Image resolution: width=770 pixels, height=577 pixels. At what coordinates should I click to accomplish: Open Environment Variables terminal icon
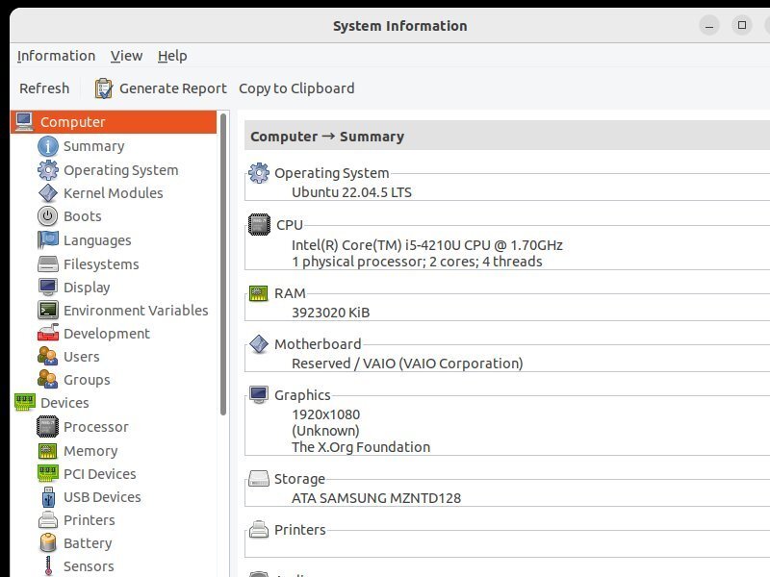[48, 311]
